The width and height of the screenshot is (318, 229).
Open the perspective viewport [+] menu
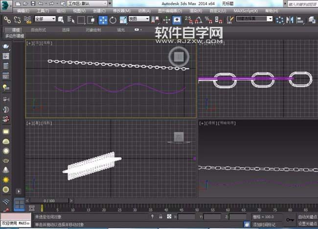202,123
